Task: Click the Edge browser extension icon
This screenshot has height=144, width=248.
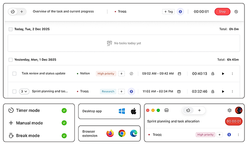Action: tap(134, 133)
